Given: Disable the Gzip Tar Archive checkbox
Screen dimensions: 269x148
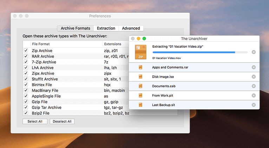Looking at the screenshot, I should tap(26, 107).
